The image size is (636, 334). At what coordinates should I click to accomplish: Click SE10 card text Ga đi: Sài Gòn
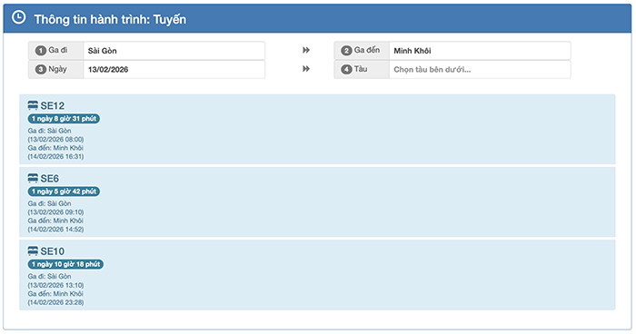[x=49, y=277]
